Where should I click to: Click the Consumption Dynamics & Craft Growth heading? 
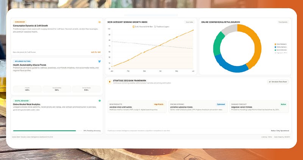30,26
